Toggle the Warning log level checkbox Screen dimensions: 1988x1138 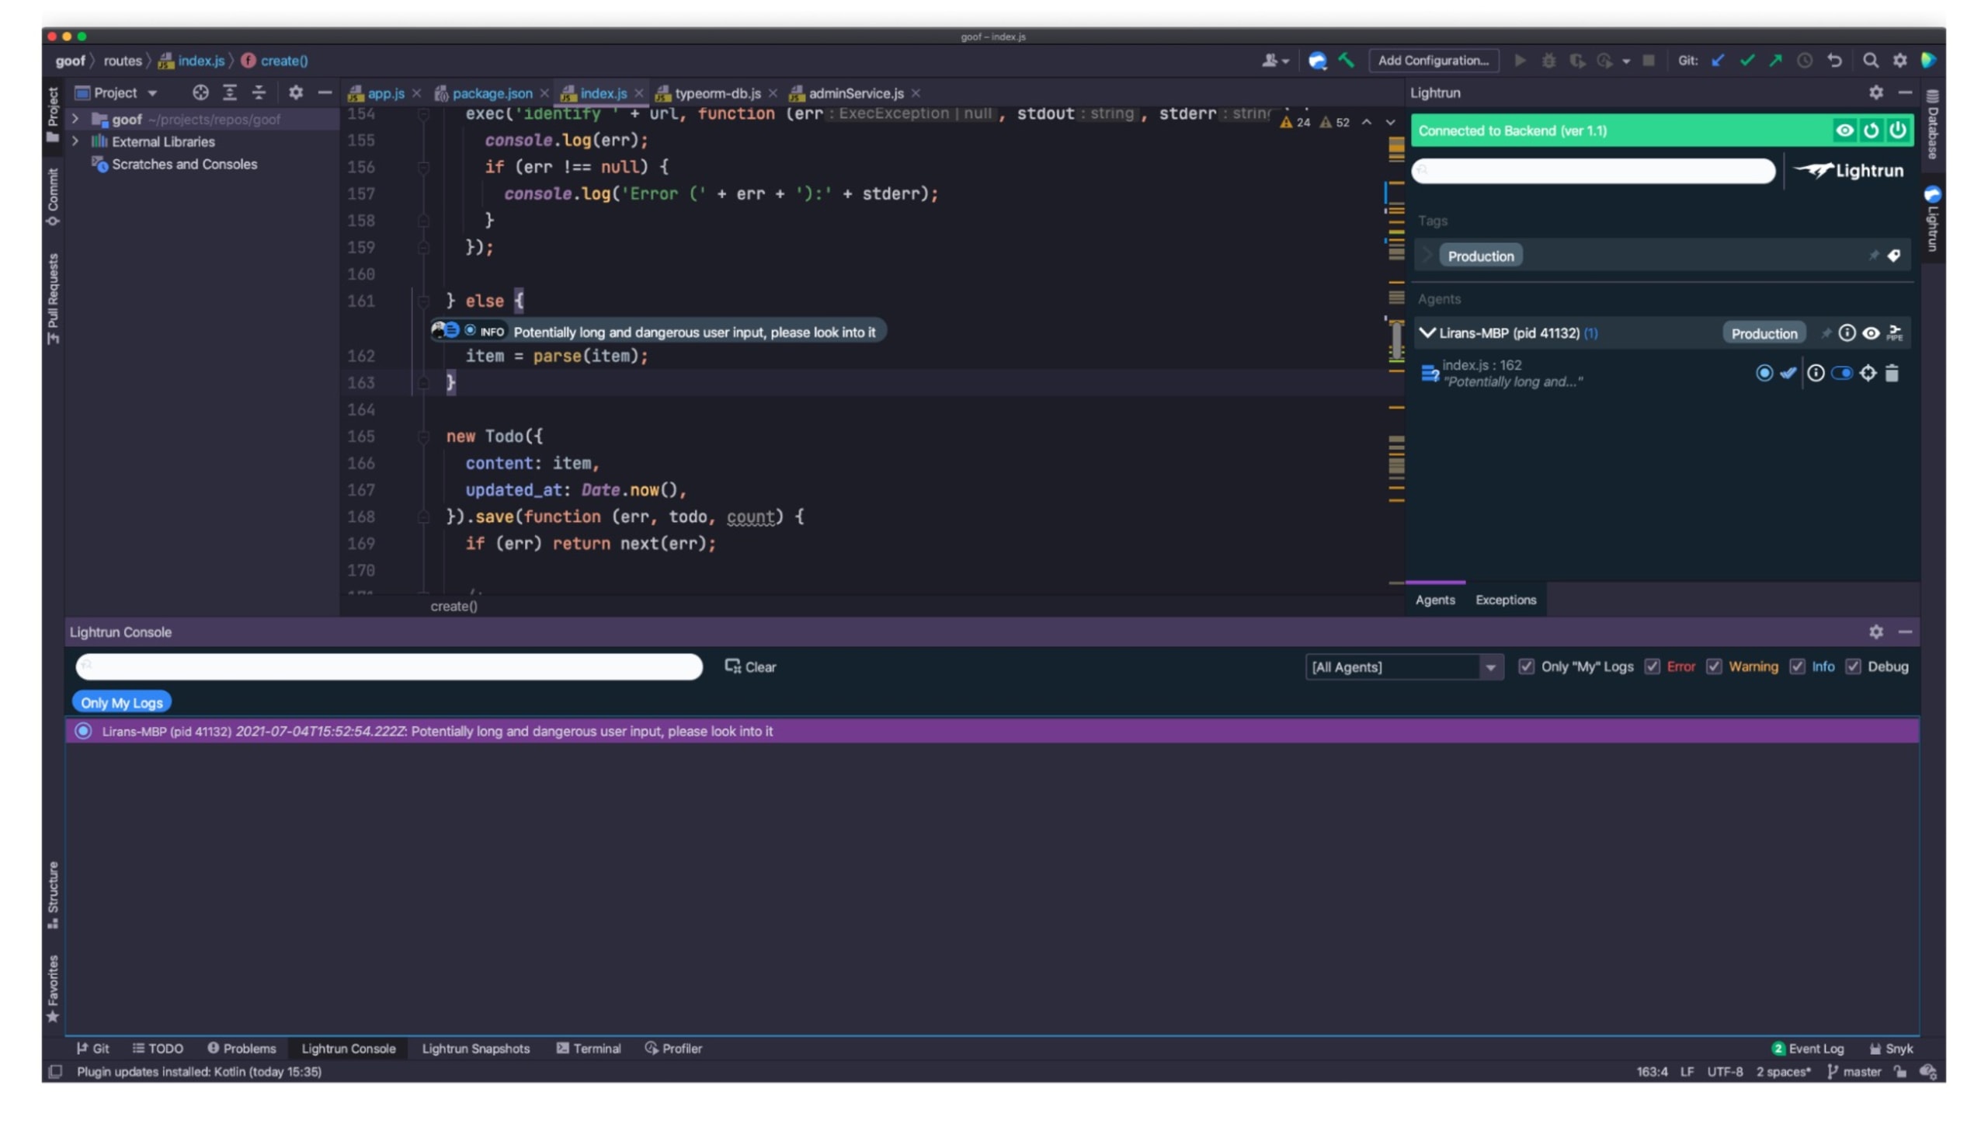click(1713, 666)
